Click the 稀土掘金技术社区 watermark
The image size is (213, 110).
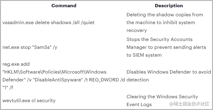[189, 104]
